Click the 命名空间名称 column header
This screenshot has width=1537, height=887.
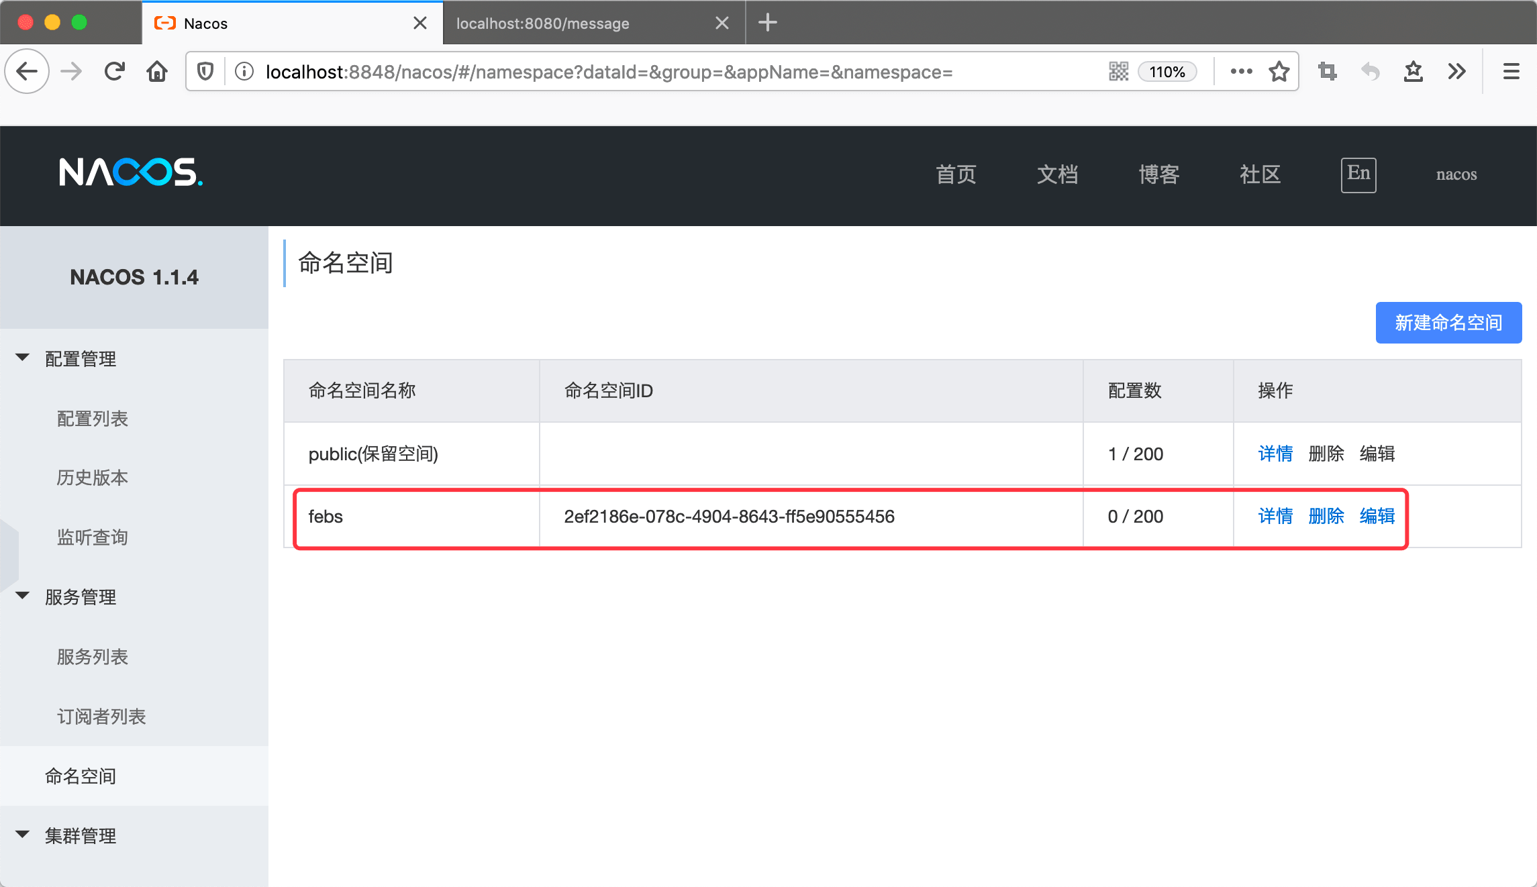coord(411,390)
